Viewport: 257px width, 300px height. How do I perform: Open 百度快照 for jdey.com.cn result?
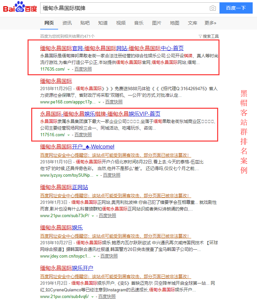[109, 256]
